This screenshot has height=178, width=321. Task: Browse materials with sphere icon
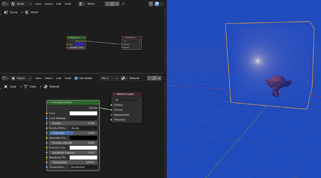point(124,78)
